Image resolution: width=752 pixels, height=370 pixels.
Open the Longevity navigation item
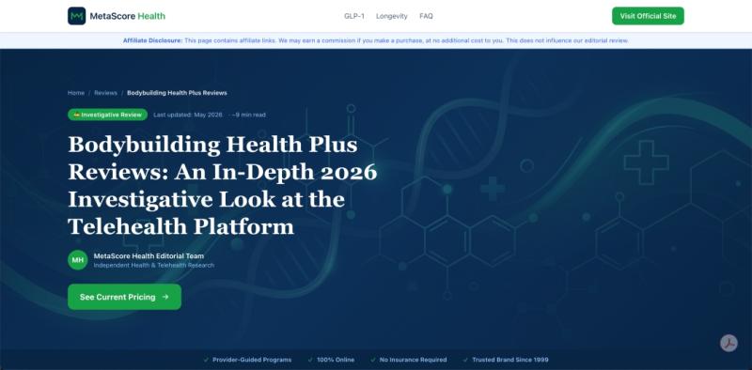click(x=391, y=16)
